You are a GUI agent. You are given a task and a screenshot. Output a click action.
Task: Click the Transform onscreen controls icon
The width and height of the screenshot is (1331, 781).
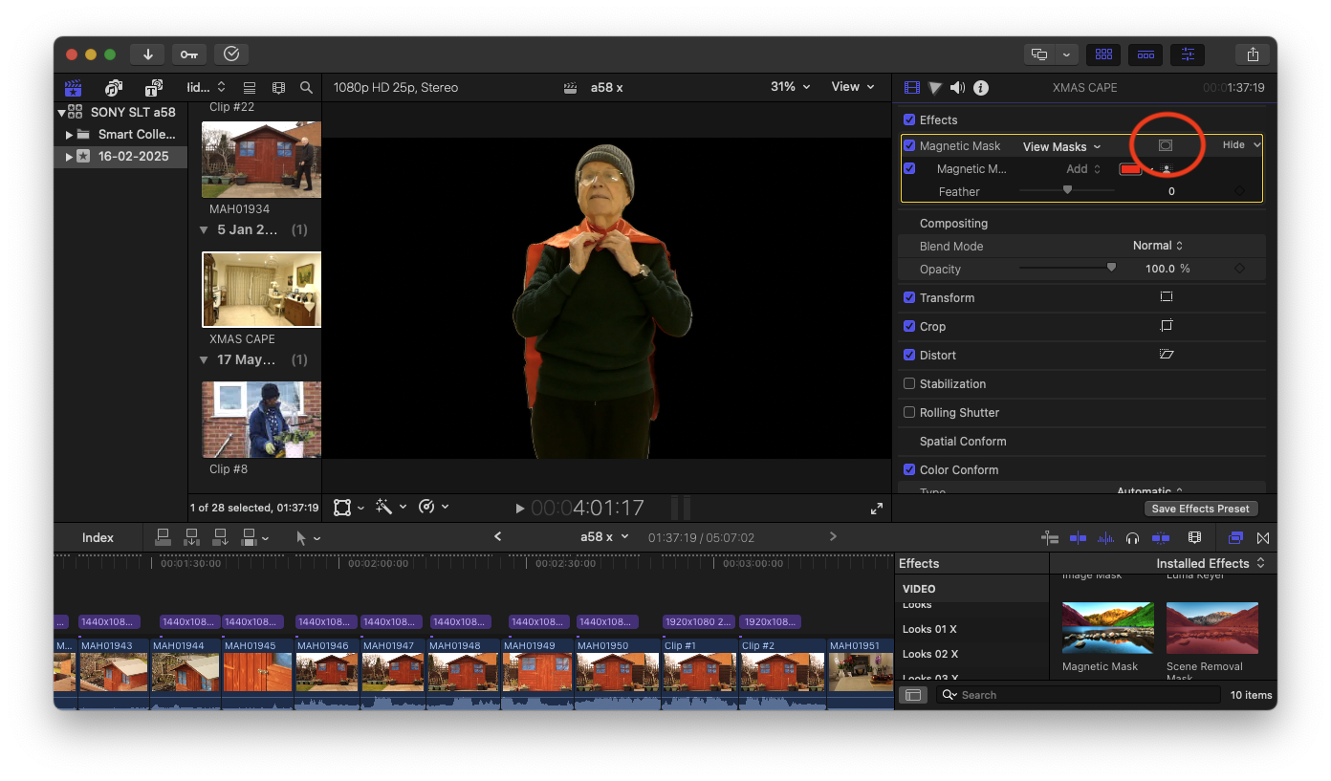click(1166, 297)
